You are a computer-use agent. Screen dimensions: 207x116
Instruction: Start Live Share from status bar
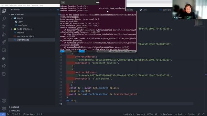[x=29, y=114]
